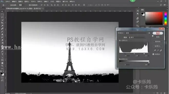Screen dimensions: 169x94
Task: Open the preset options gear menu in Levels
Action: (x=149, y=33)
